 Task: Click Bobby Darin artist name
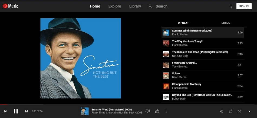(179, 99)
